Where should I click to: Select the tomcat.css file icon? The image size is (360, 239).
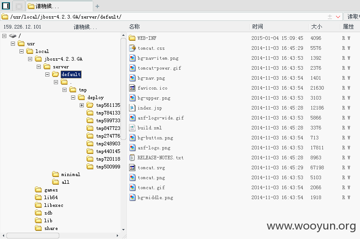click(x=132, y=48)
